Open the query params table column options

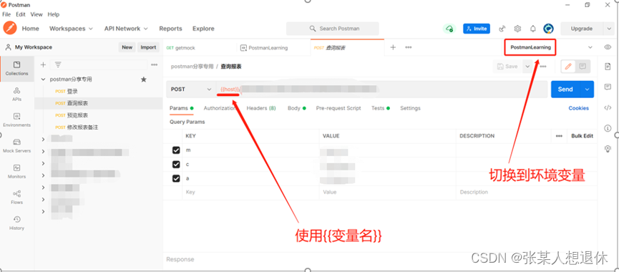[559, 136]
